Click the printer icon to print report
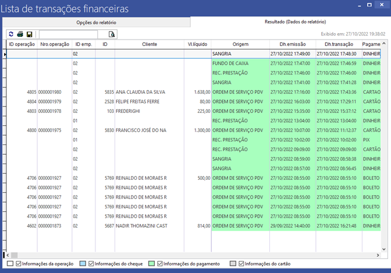Screen dimensions: 391x273 [x=20, y=34]
